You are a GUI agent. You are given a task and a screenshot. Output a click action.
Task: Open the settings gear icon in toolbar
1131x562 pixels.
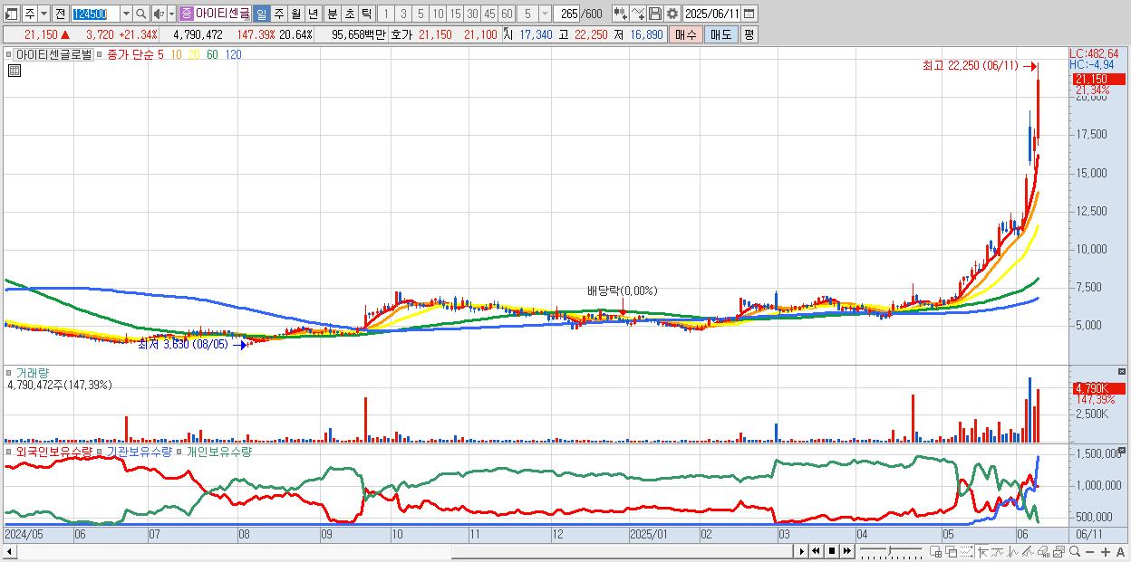click(672, 14)
